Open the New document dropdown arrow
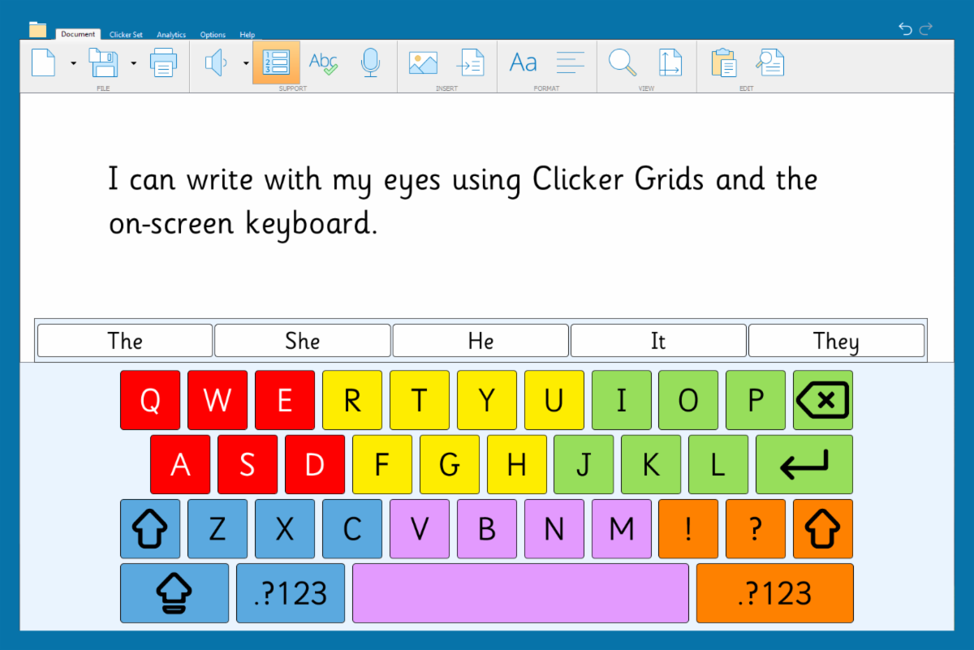Screen dimensions: 974x650 click(x=72, y=63)
